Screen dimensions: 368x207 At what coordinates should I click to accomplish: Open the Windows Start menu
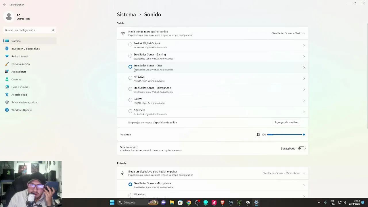pos(112,202)
